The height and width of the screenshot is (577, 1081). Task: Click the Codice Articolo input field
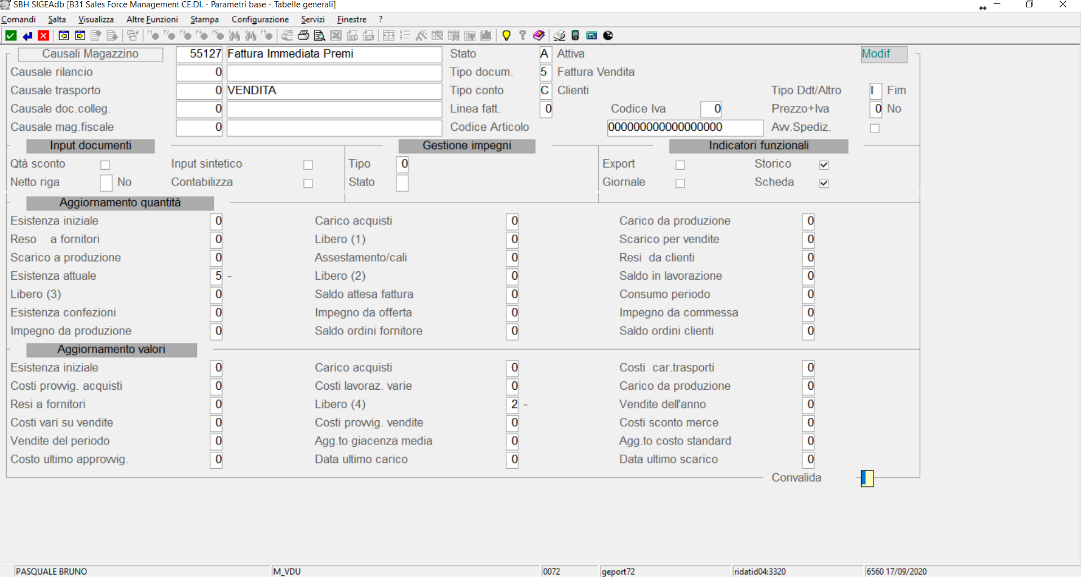[x=685, y=127]
